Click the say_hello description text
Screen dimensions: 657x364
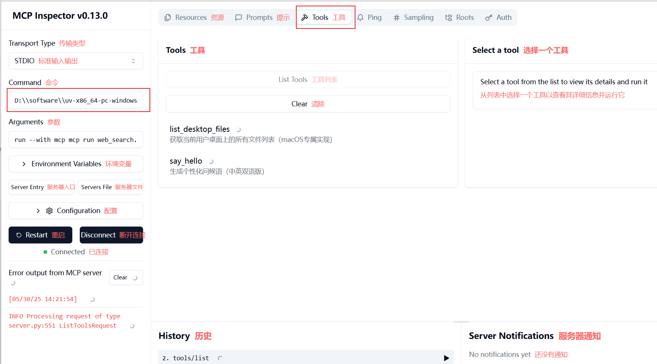tap(217, 172)
